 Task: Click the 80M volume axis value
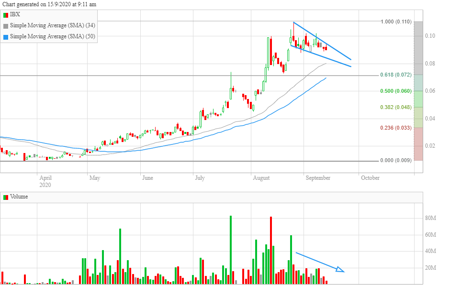[x=430, y=218]
